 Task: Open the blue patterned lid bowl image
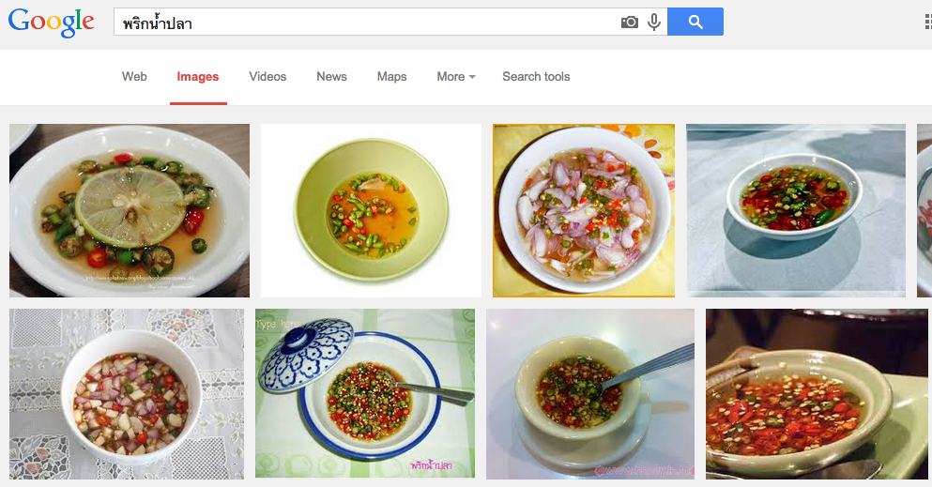click(365, 393)
